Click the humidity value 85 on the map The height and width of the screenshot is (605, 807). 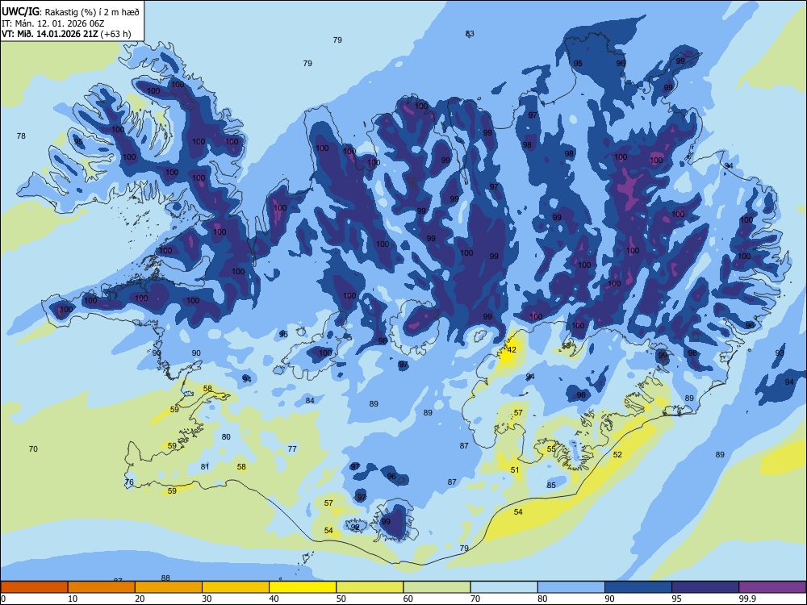(x=551, y=485)
